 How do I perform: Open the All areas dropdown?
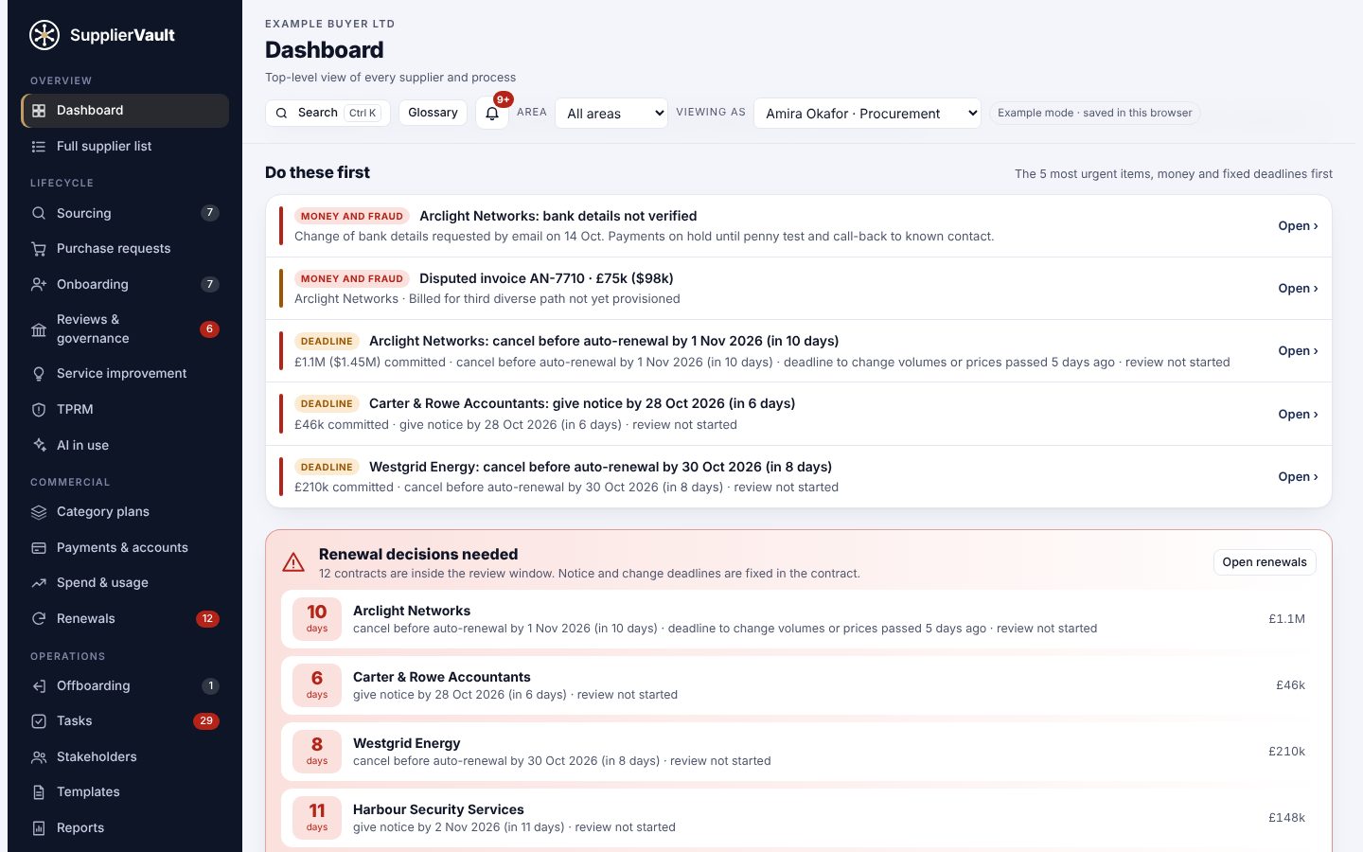[x=611, y=114]
